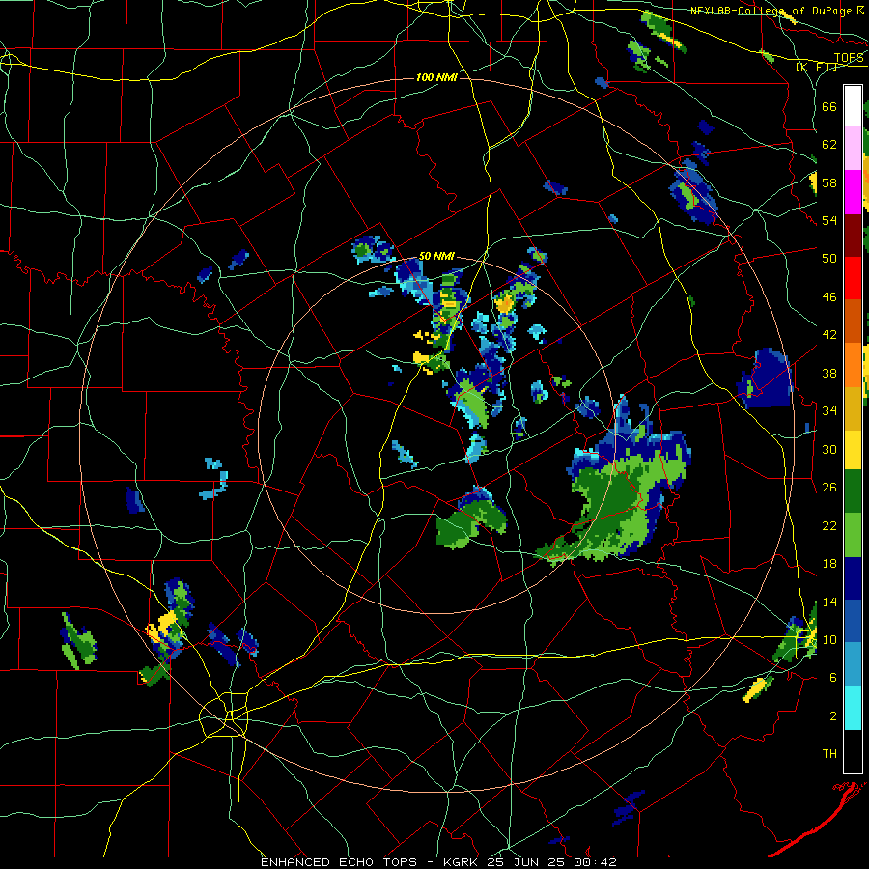The height and width of the screenshot is (869, 869).
Task: Pick the magenta legend swatch
Action: tap(853, 192)
